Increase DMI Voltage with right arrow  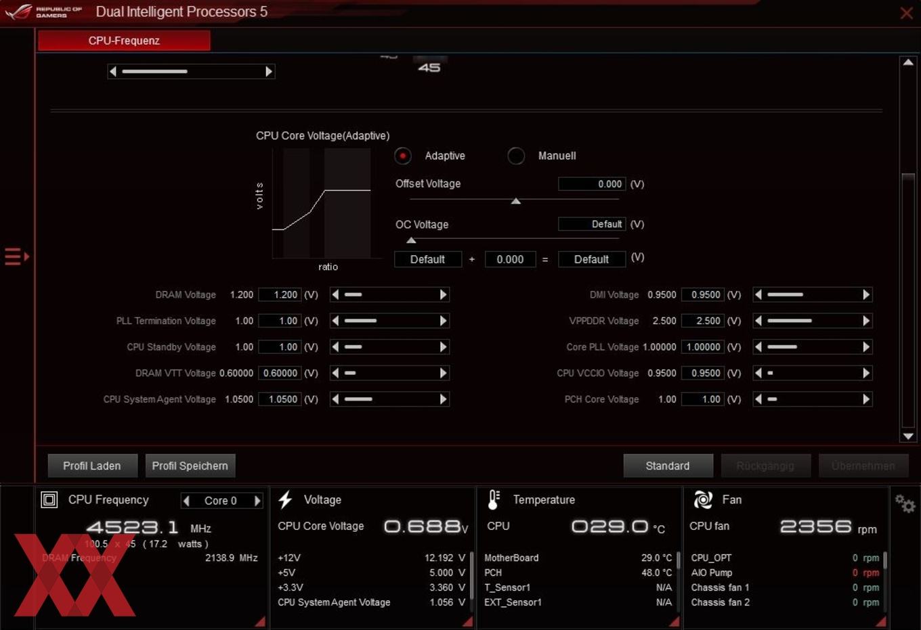point(866,294)
